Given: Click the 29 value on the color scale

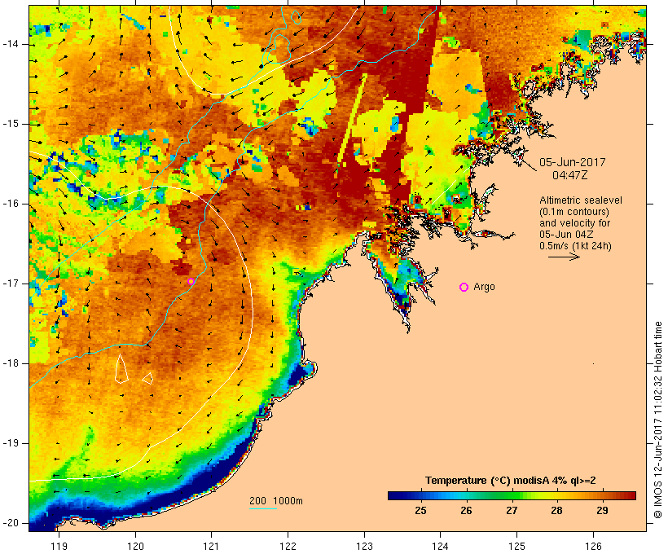Looking at the screenshot, I should 602,511.
